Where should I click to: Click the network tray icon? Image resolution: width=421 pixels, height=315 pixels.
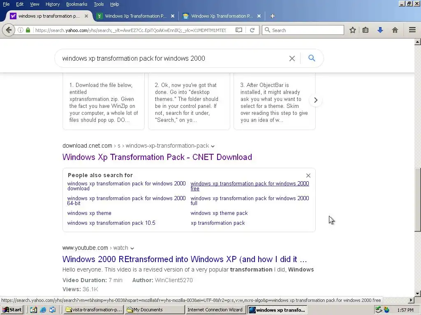coord(378,310)
